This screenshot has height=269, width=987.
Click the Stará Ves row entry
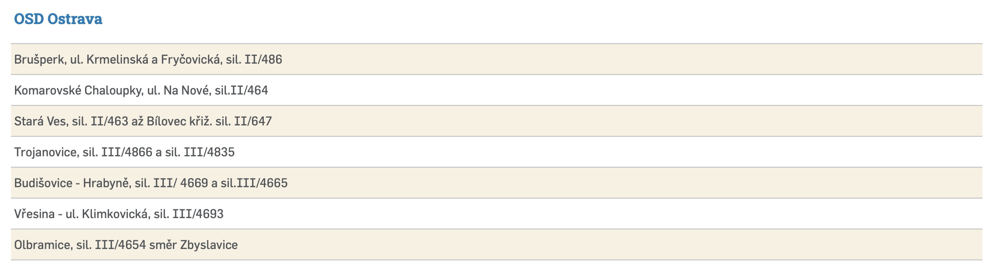[143, 121]
